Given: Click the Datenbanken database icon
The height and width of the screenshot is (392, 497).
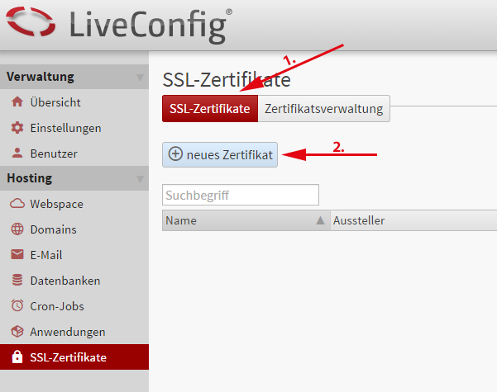Looking at the screenshot, I should pos(17,281).
